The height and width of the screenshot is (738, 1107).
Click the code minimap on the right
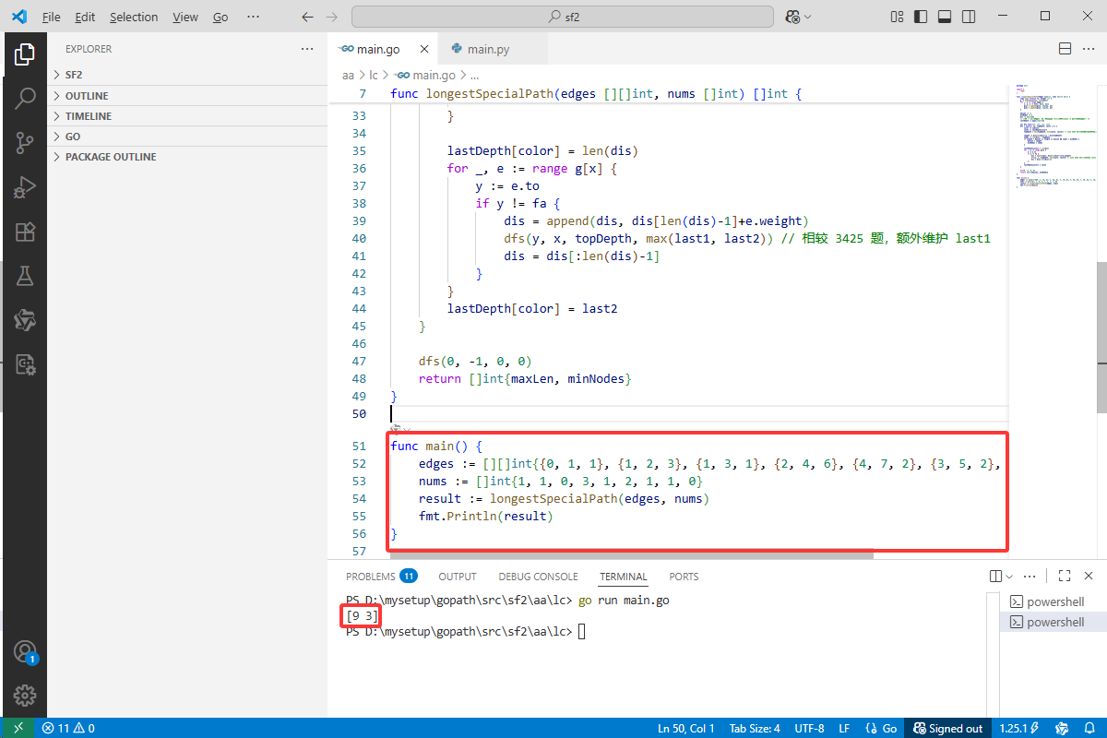[1052, 135]
